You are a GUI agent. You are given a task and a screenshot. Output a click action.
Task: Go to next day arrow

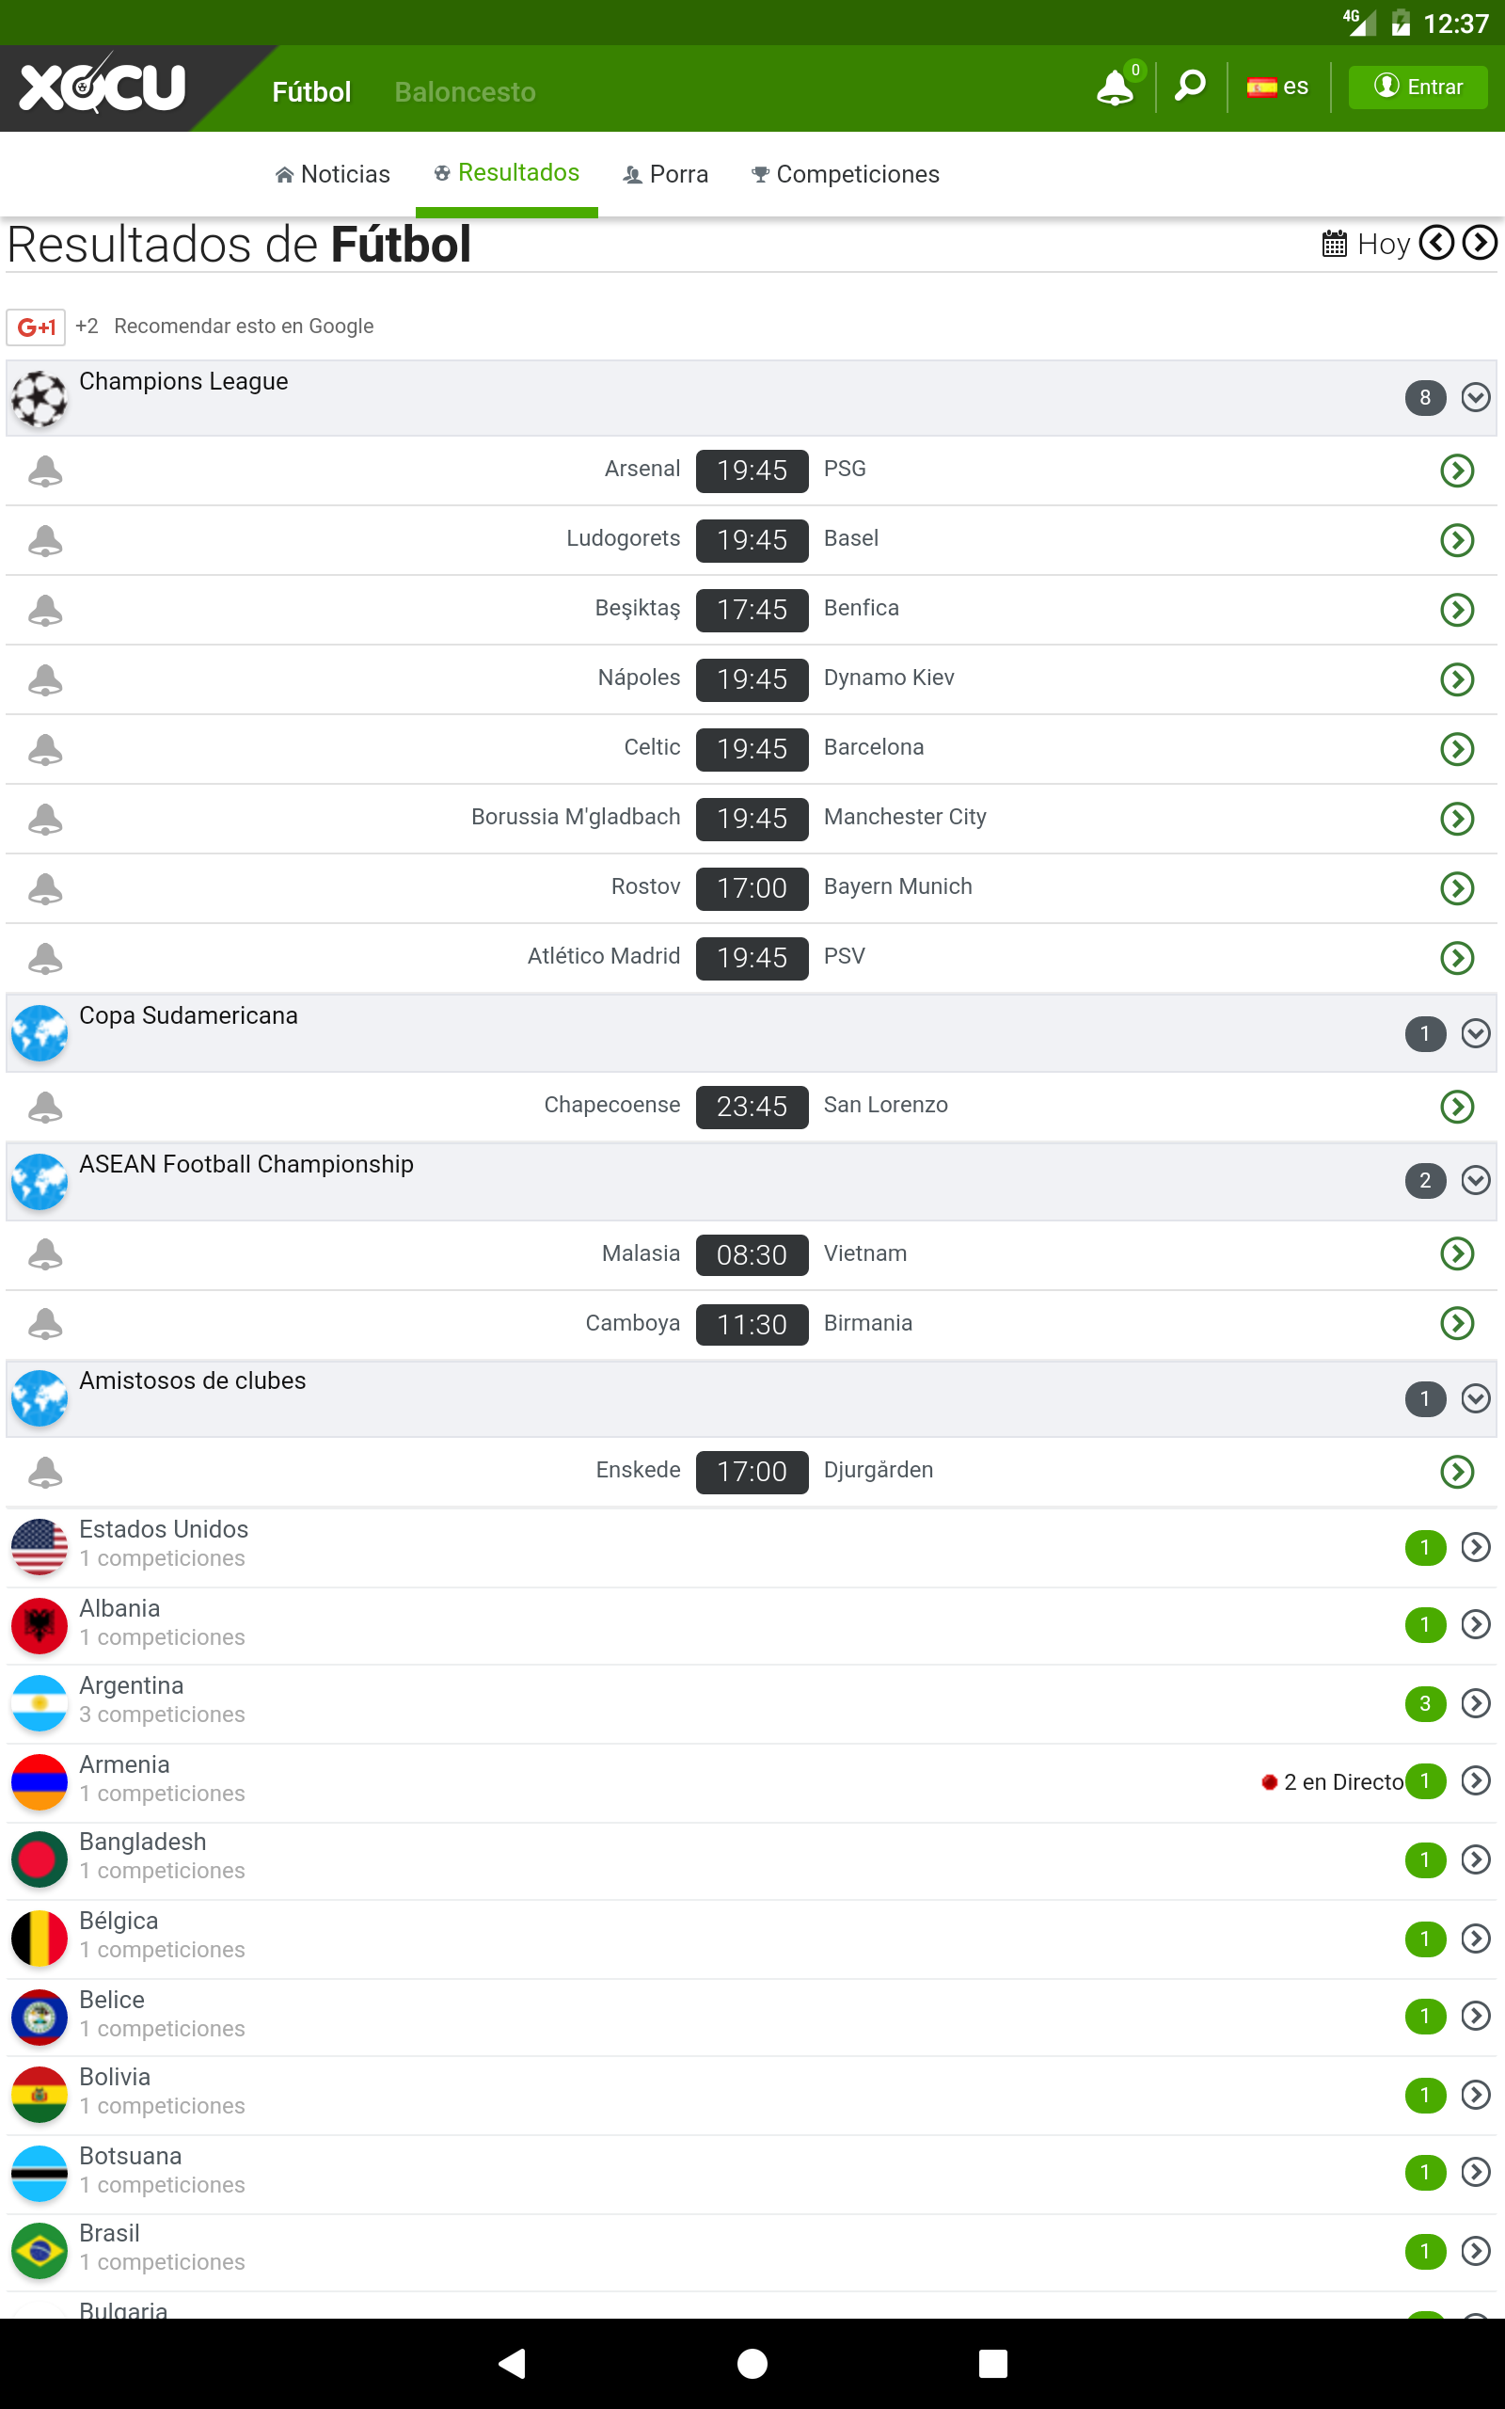[x=1479, y=243]
